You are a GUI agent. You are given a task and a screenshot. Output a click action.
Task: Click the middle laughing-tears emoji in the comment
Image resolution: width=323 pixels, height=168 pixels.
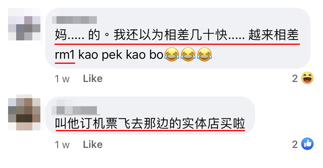(x=188, y=54)
